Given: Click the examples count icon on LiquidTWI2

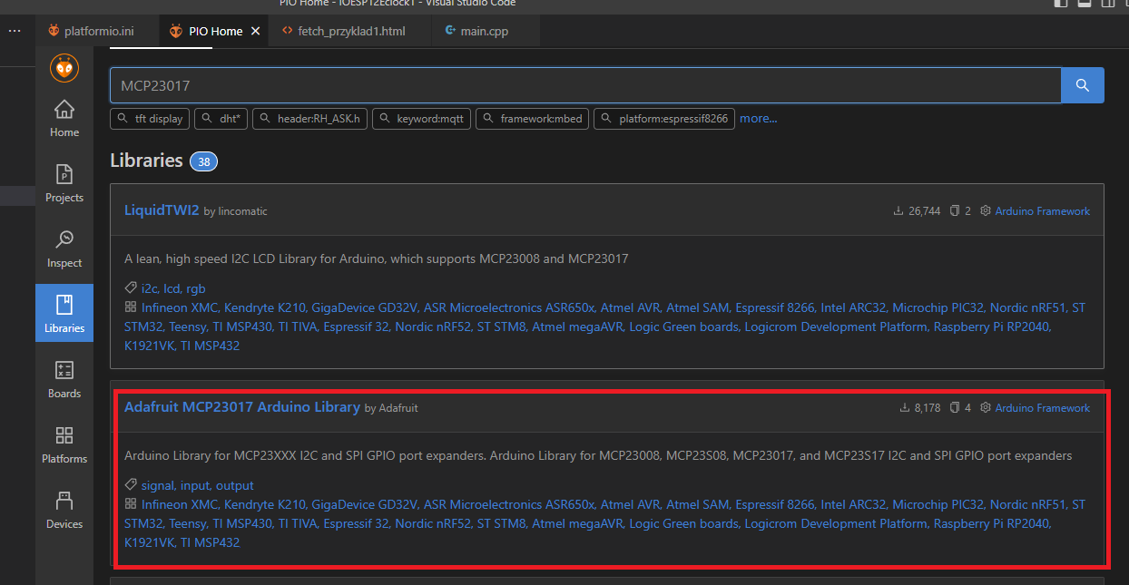Looking at the screenshot, I should pos(955,211).
